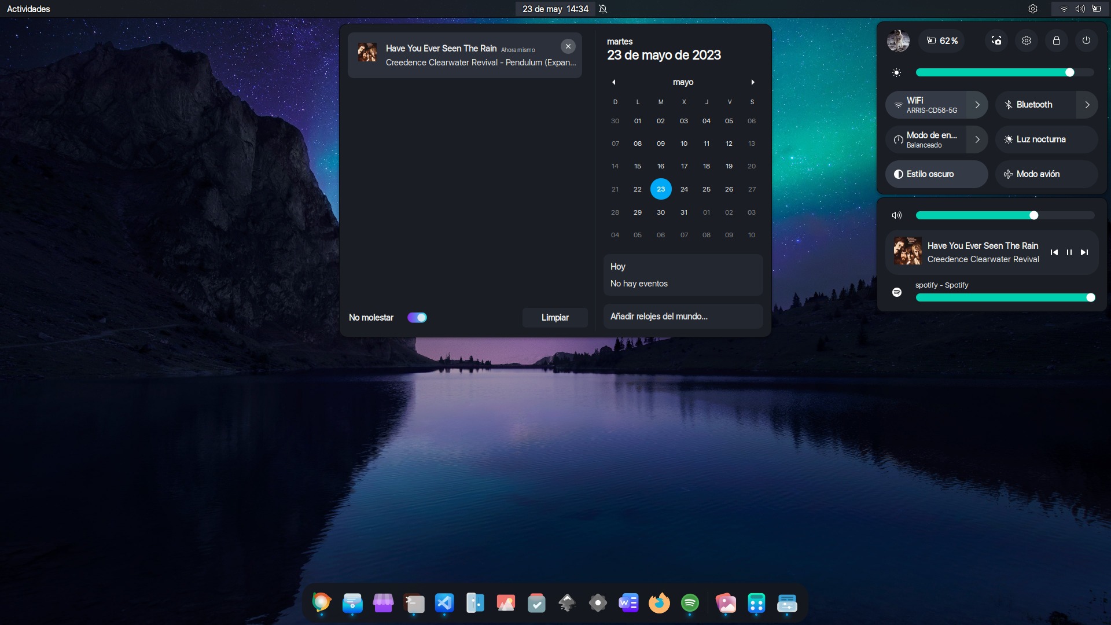
Task: Skip to next track in media player
Action: tap(1084, 252)
